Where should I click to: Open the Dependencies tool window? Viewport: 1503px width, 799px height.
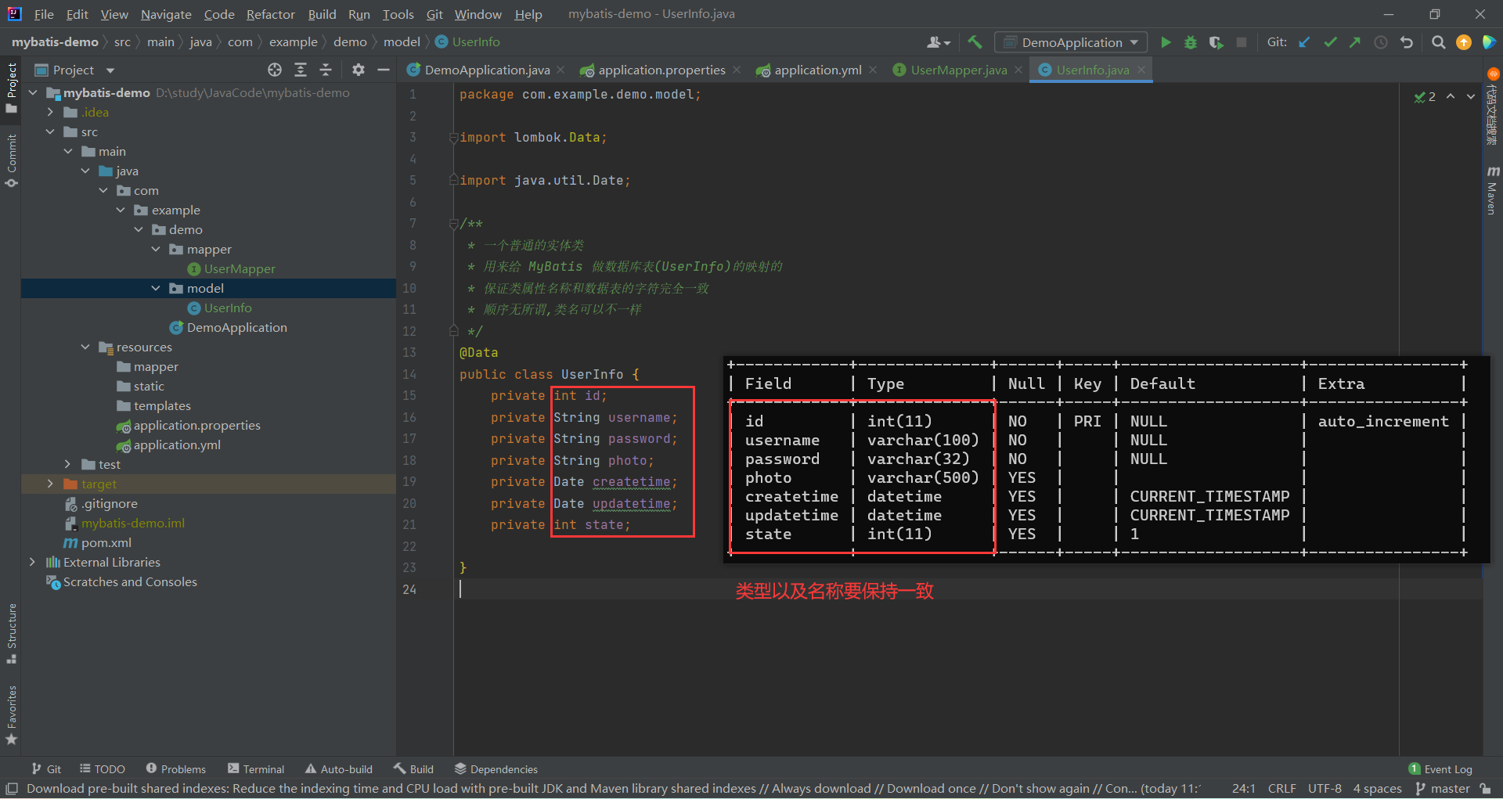pyautogui.click(x=496, y=769)
